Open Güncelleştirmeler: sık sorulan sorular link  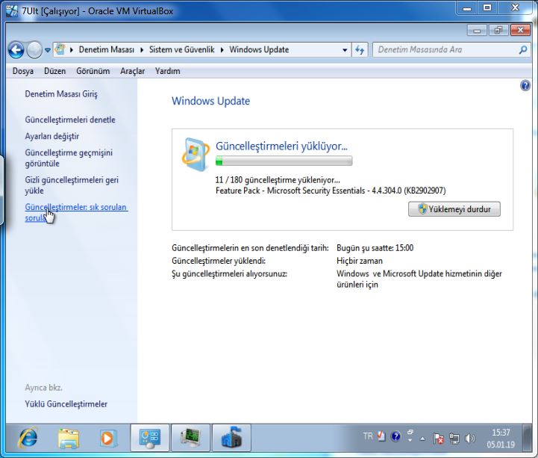coord(76,212)
